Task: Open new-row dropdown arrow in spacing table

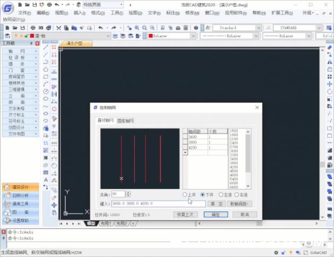Action: (185, 152)
